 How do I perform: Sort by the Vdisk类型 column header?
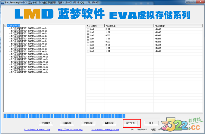178,26
